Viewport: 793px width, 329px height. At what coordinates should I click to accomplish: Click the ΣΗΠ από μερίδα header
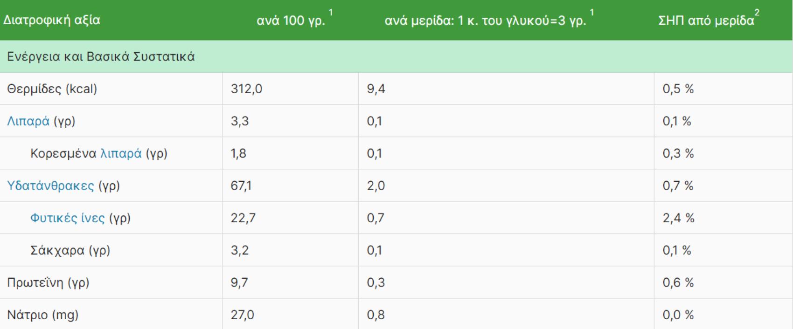tap(706, 21)
